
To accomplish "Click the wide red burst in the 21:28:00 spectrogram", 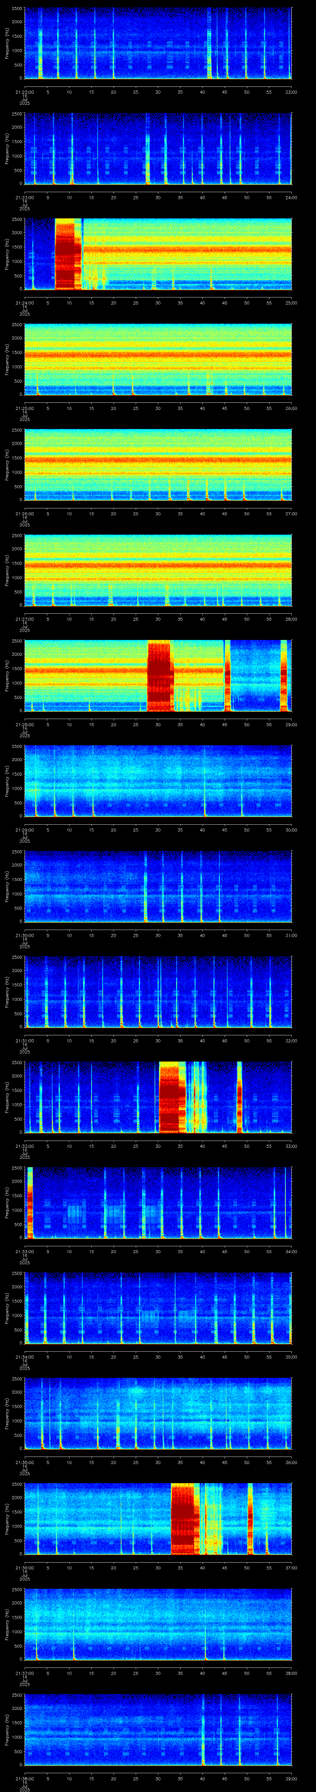I will [160, 675].
